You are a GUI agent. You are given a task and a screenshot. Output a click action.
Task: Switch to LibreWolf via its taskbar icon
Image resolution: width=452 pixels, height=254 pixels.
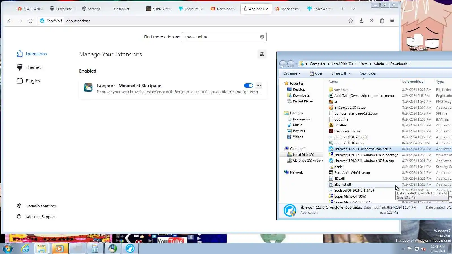click(x=130, y=249)
